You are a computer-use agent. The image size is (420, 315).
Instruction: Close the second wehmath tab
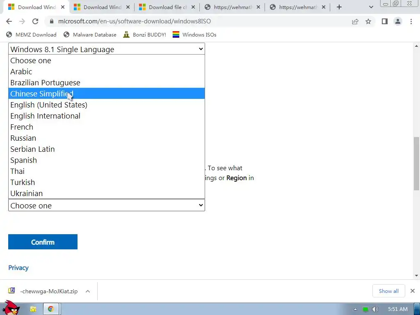(x=324, y=7)
